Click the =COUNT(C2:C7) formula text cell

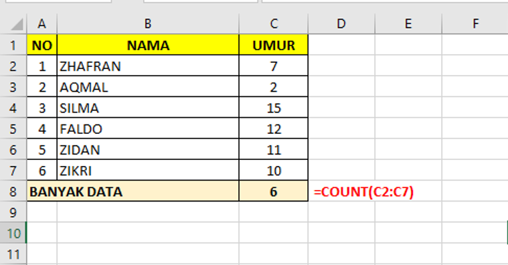[x=363, y=191]
